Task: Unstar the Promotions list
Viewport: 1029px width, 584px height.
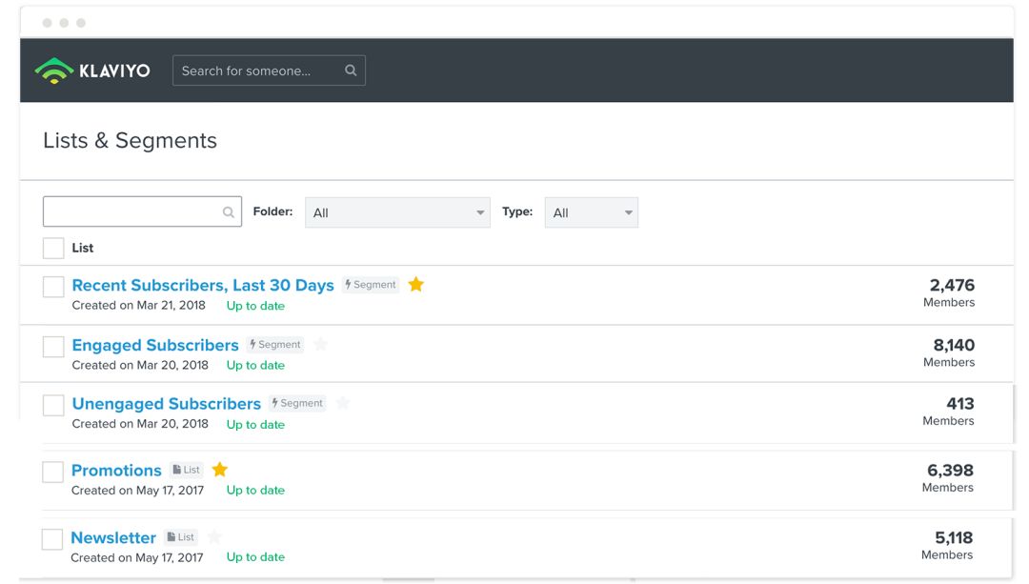Action: pos(220,470)
